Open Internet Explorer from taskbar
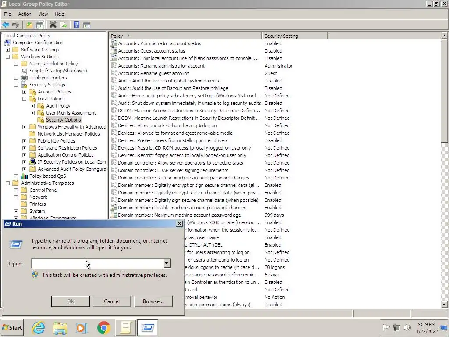Viewport: 449px width, 337px height. 39,327
